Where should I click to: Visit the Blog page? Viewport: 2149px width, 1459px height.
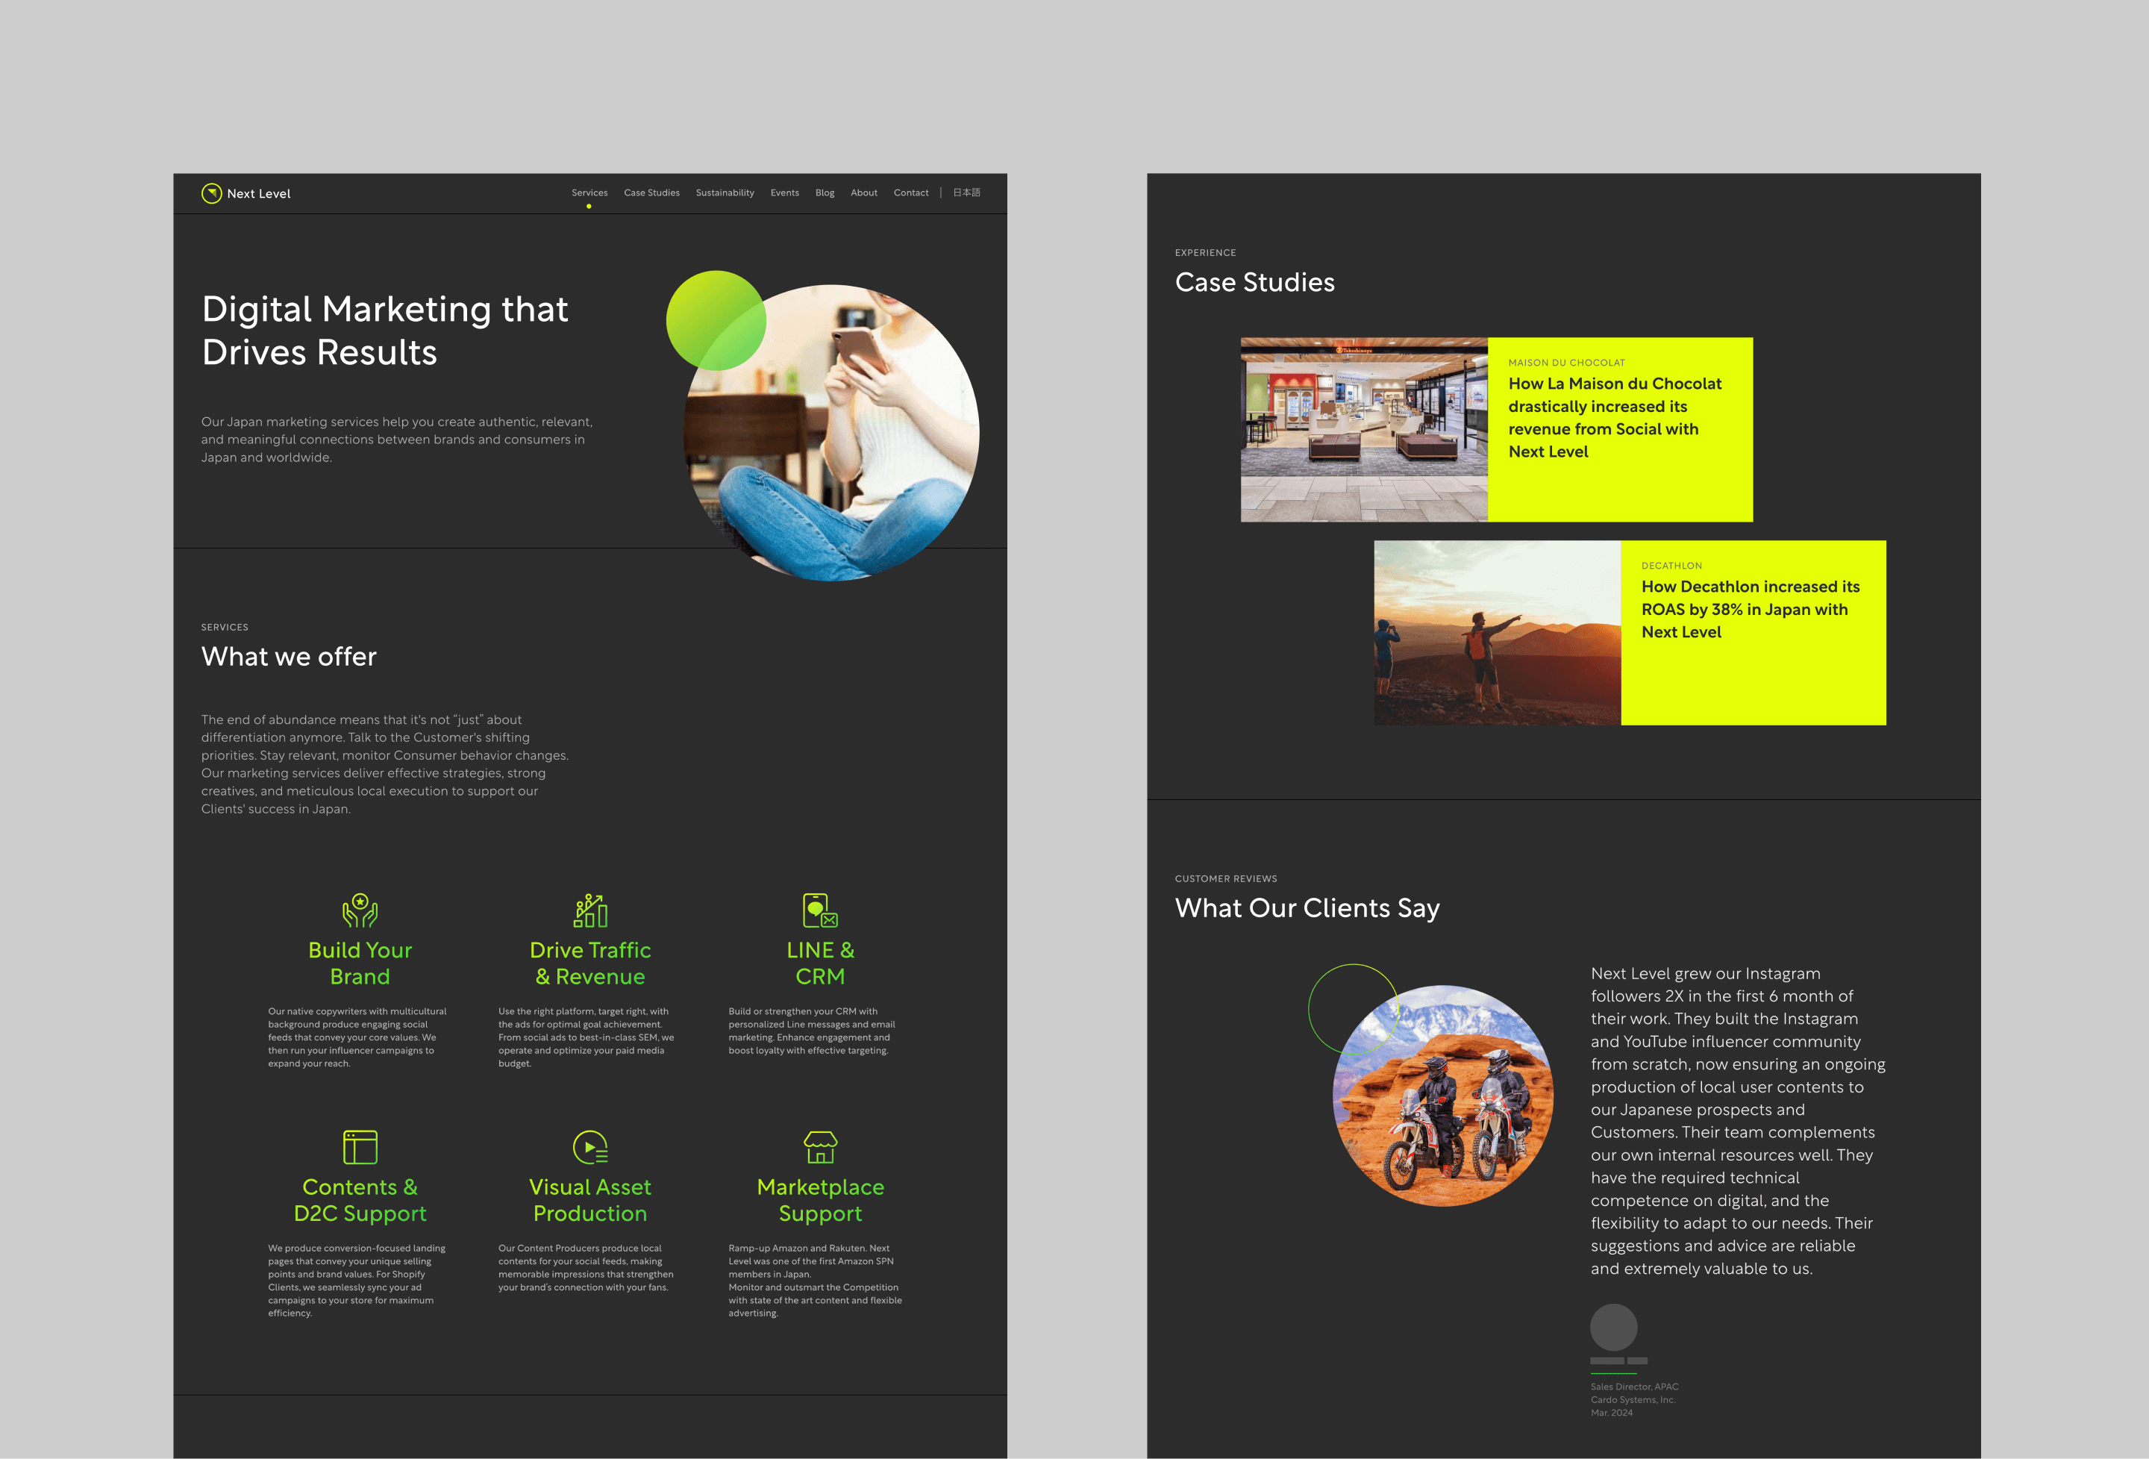(x=825, y=193)
